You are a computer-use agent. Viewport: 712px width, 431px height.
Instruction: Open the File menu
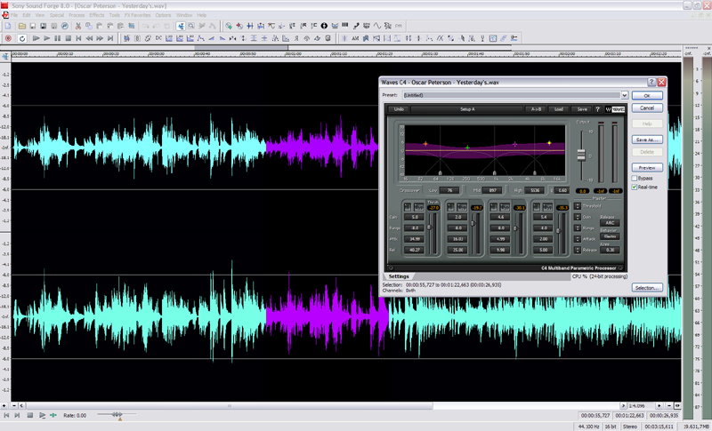click(14, 15)
